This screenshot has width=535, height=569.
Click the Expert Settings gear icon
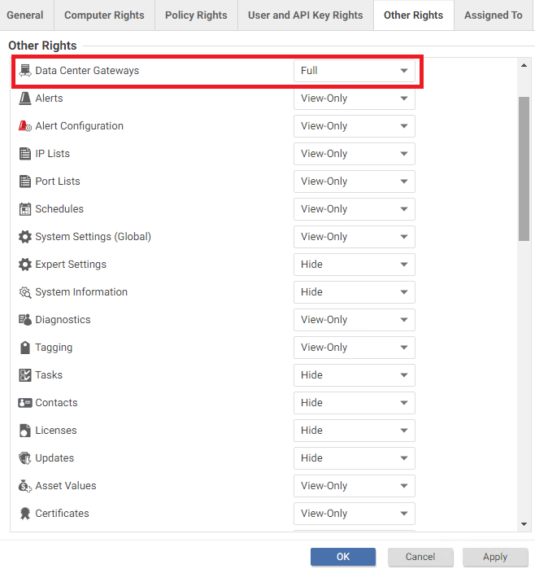click(x=25, y=265)
